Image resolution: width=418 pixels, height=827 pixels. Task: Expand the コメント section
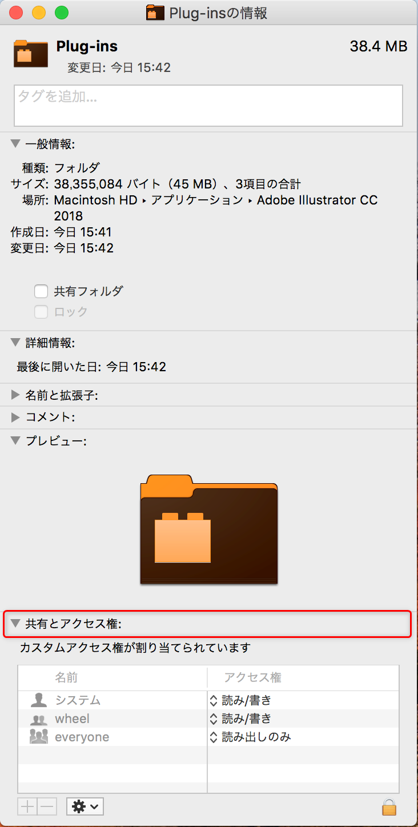(x=15, y=417)
